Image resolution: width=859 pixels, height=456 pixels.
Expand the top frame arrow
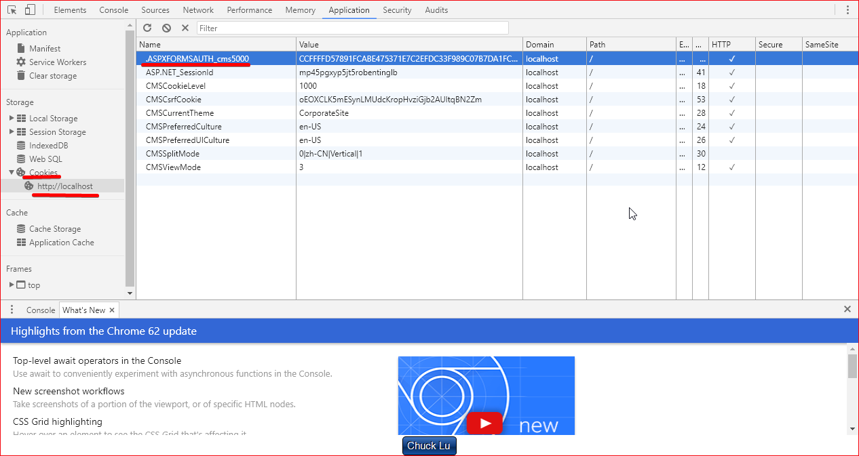12,285
